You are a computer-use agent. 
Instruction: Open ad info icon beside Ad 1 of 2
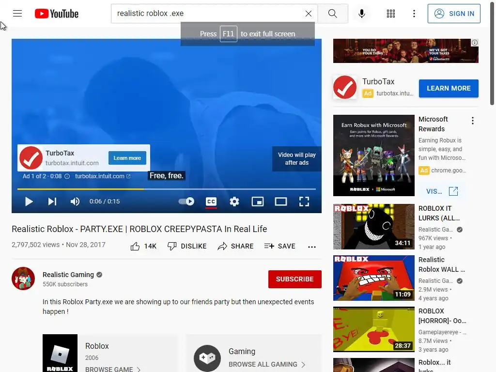pyautogui.click(x=67, y=176)
